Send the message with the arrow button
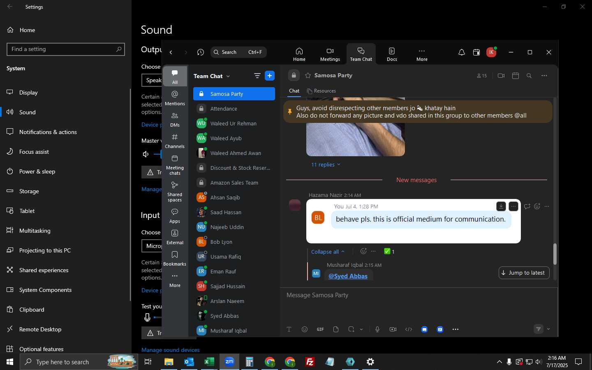This screenshot has width=592, height=370. point(539,329)
